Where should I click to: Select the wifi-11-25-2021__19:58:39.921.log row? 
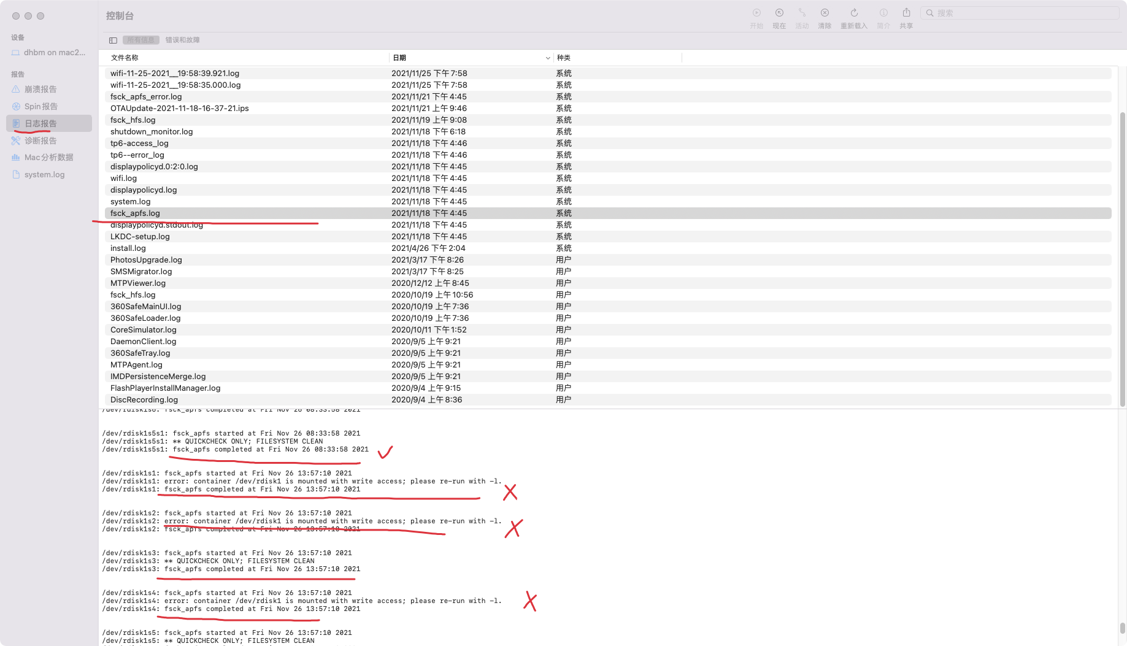pos(608,74)
